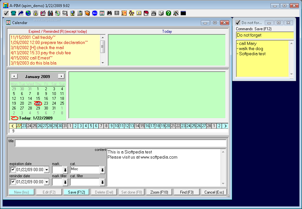The height and width of the screenshot is (209, 302).
Task: Click the Edit (F2) button
Action: (49, 192)
